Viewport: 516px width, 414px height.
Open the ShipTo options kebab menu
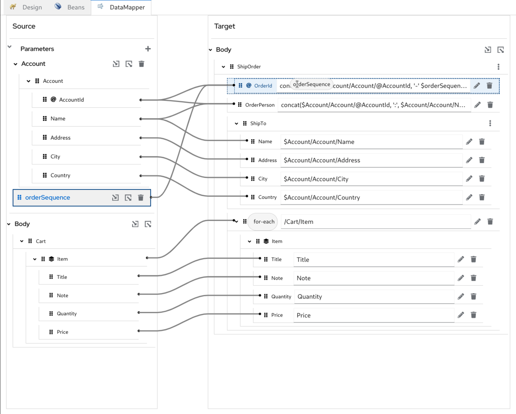click(x=490, y=123)
